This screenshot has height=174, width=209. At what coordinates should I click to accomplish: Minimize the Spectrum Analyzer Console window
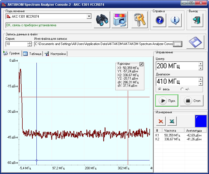[184, 3]
